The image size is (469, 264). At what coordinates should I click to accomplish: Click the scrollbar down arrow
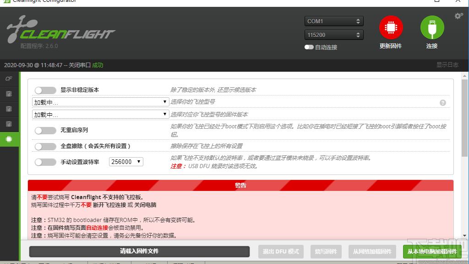pos(464,235)
